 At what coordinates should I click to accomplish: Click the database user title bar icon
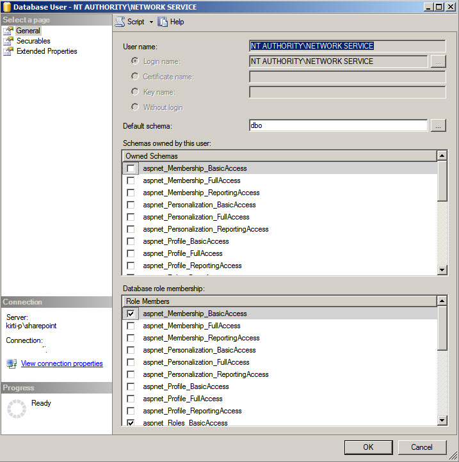[x=6, y=6]
